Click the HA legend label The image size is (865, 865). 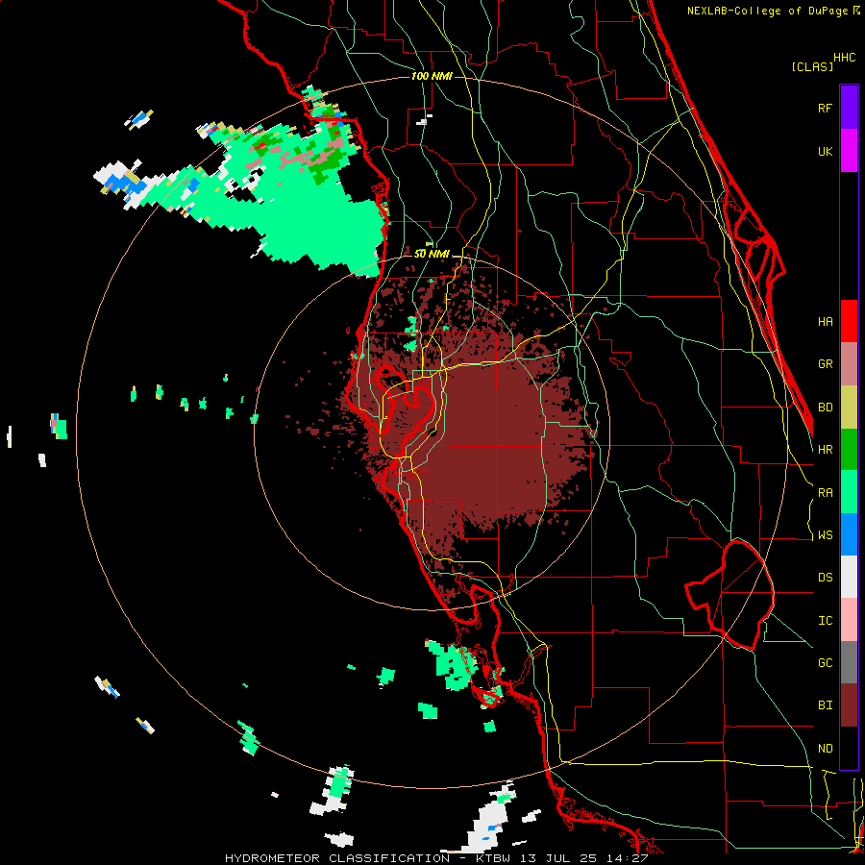coord(825,321)
